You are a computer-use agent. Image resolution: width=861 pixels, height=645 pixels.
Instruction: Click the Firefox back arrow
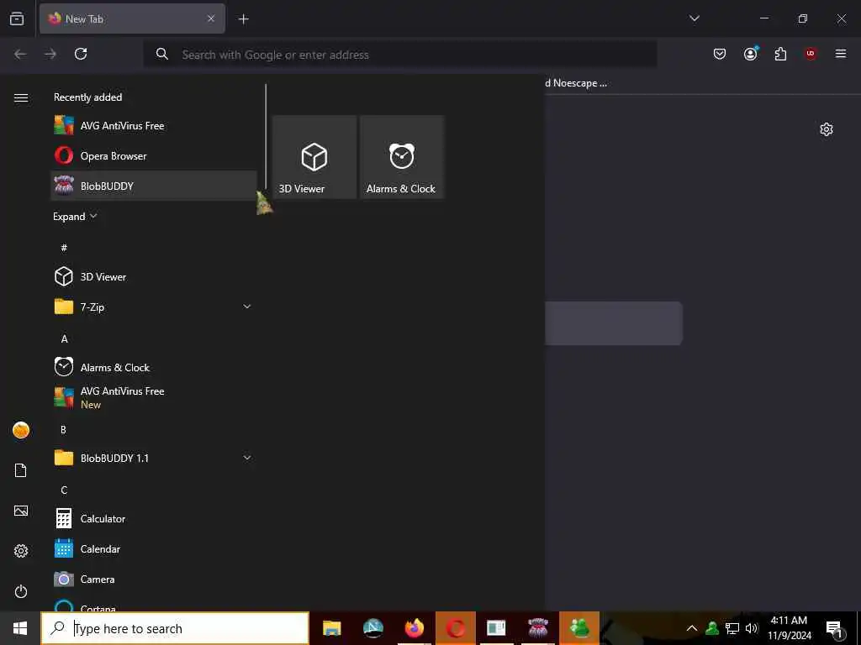click(x=20, y=54)
